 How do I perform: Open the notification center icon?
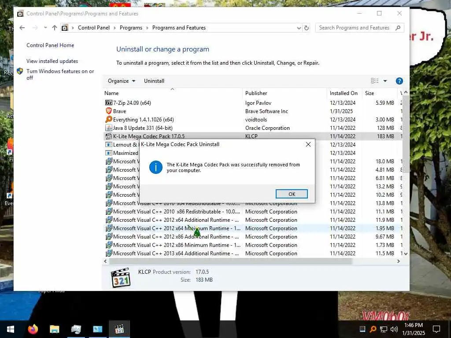[436, 329]
